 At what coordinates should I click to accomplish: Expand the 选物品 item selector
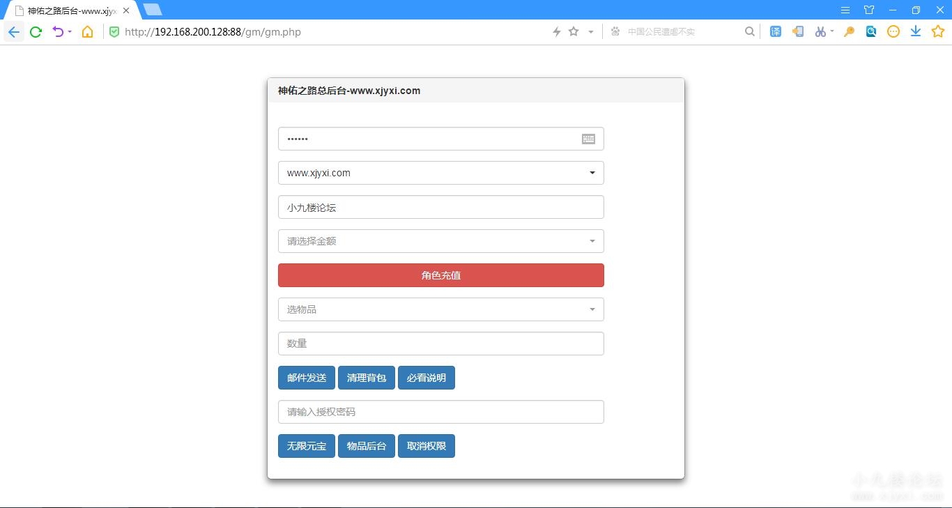440,309
